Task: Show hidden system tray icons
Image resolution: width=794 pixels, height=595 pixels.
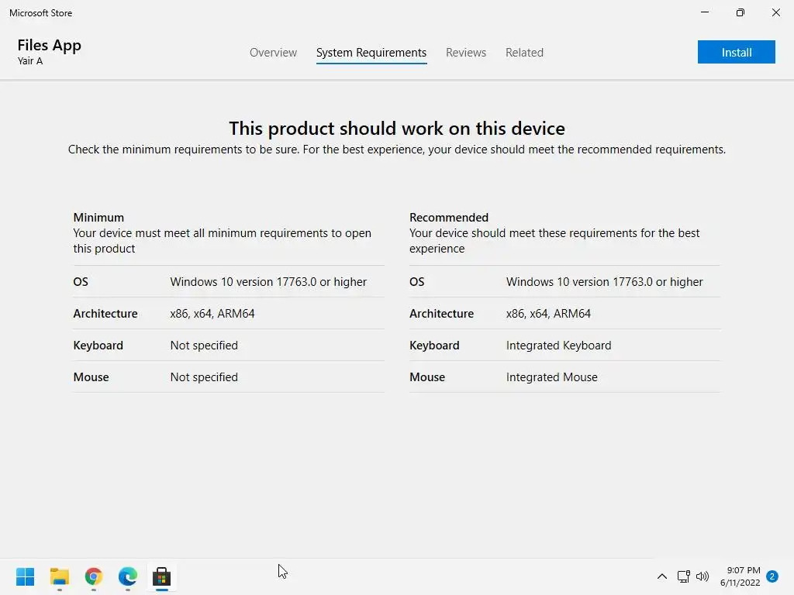Action: click(662, 576)
